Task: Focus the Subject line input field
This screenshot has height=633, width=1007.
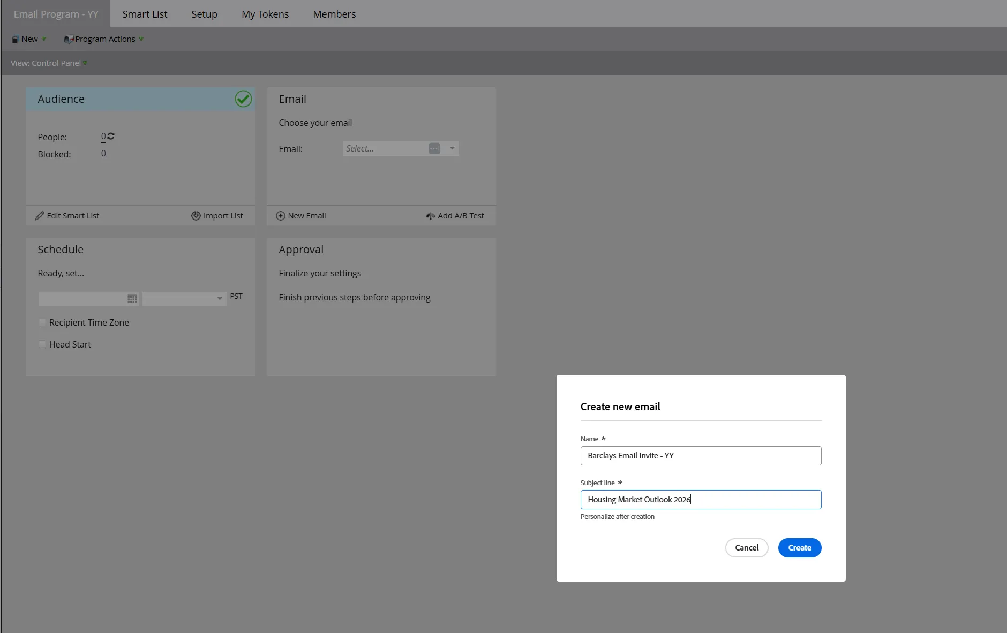Action: click(x=701, y=500)
